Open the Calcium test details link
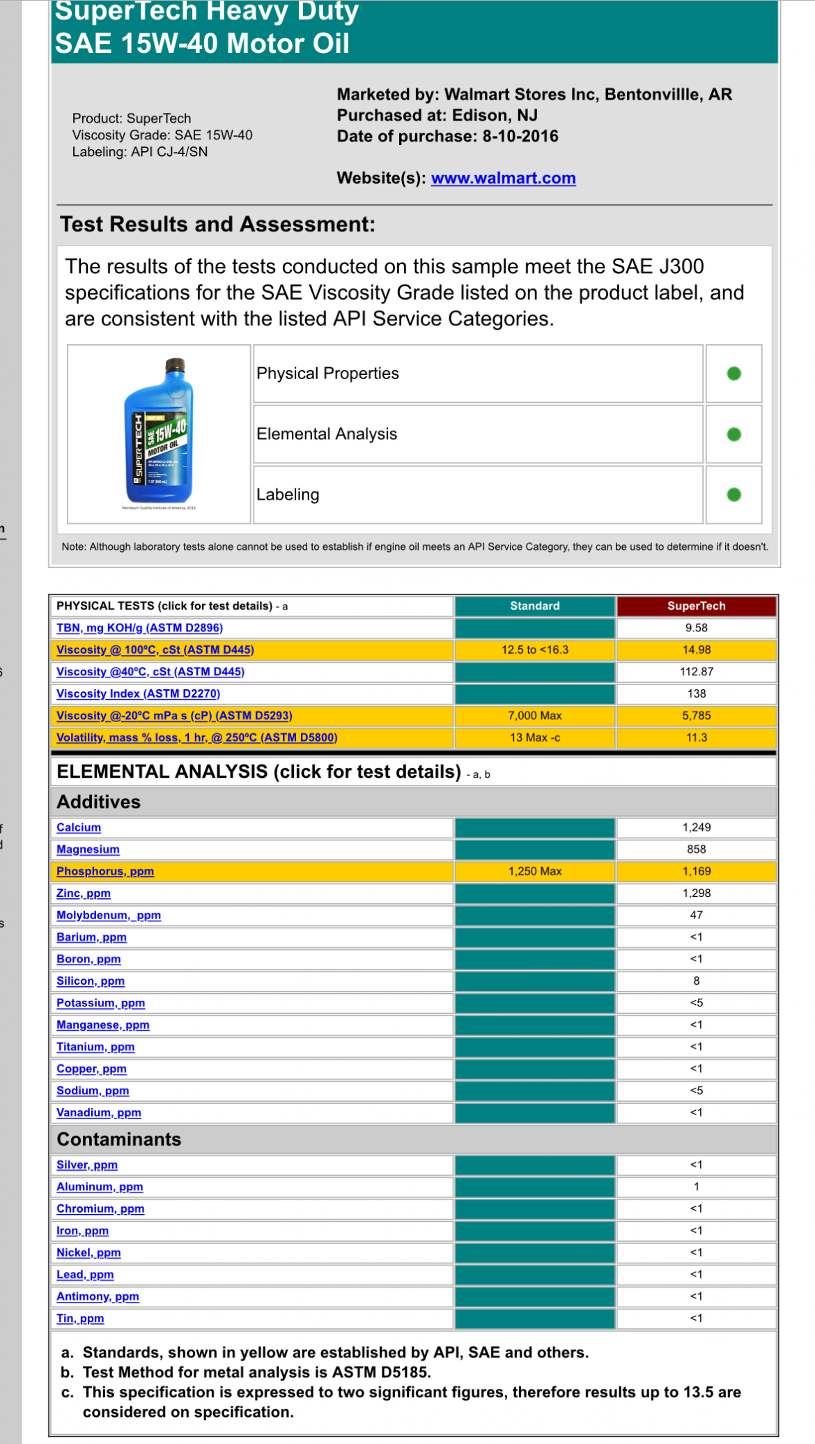The height and width of the screenshot is (1444, 815). click(79, 827)
